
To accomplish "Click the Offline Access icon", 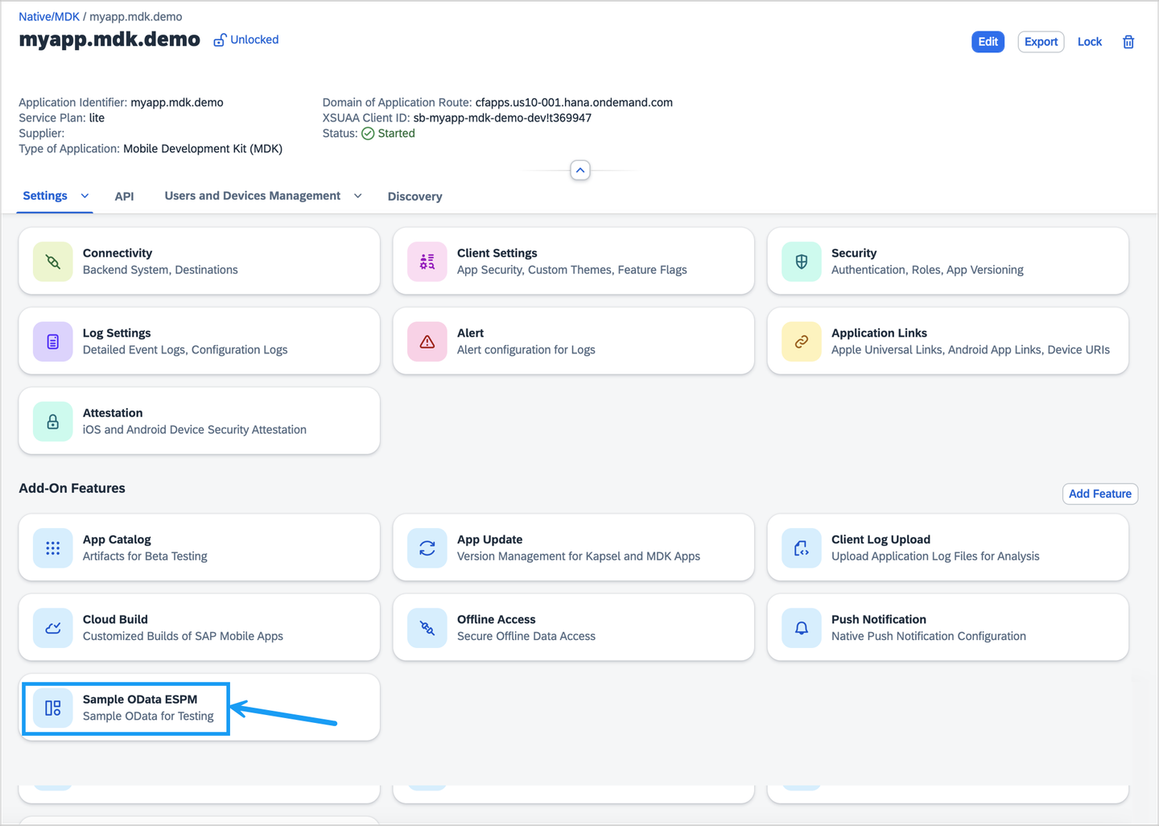I will (427, 628).
